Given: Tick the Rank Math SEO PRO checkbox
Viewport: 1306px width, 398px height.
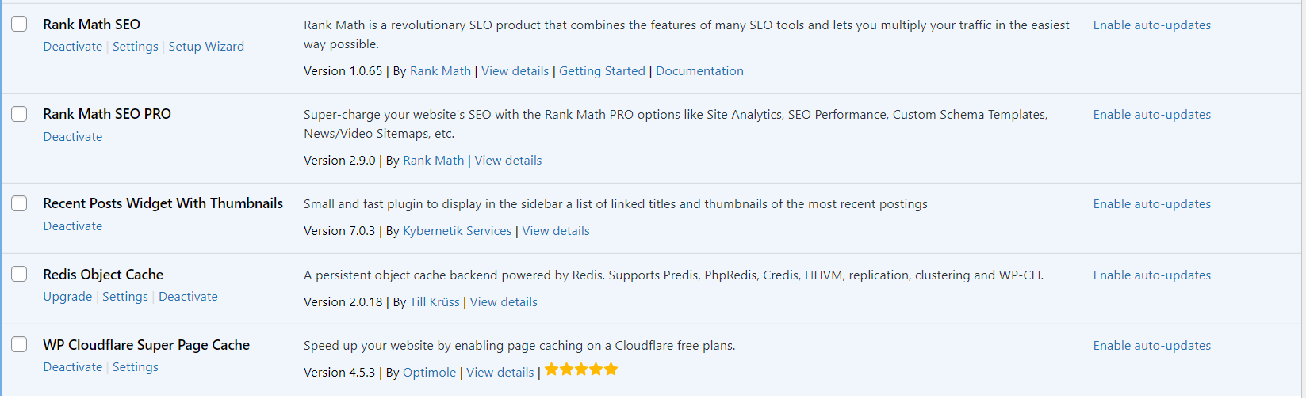Looking at the screenshot, I should (19, 113).
